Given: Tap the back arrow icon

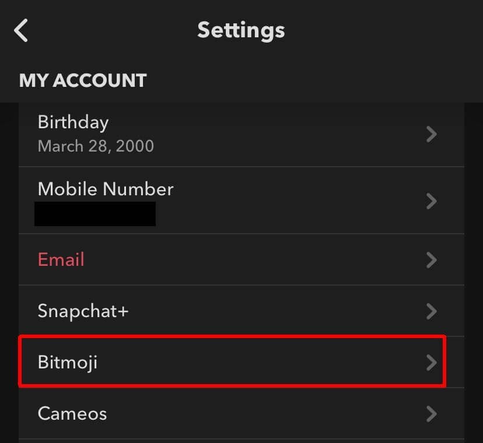Looking at the screenshot, I should click(x=22, y=30).
